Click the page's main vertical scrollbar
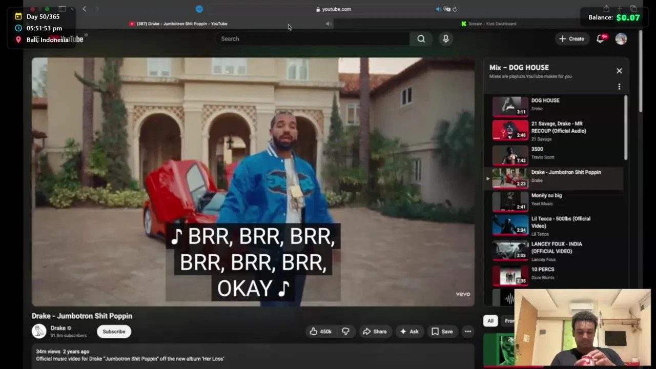 click(x=640, y=72)
